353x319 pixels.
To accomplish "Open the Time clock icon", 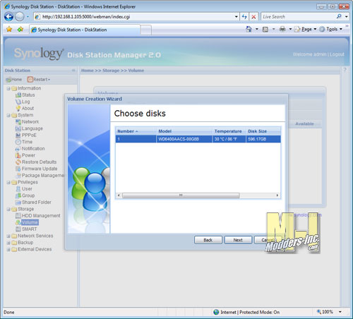I will [18, 142].
